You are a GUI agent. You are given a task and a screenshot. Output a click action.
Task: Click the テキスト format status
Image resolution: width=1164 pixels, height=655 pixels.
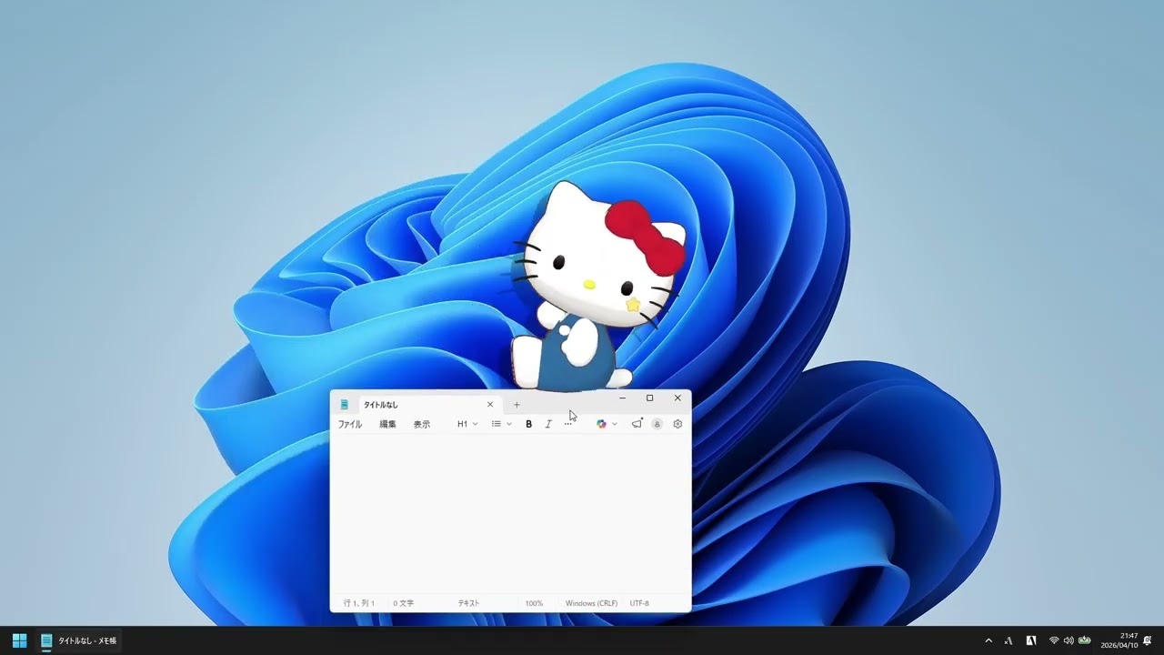[468, 603]
